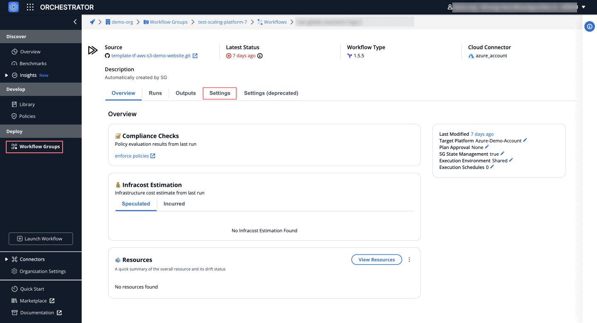Switch to the Settings tab
The height and width of the screenshot is (323, 597).
(x=220, y=93)
